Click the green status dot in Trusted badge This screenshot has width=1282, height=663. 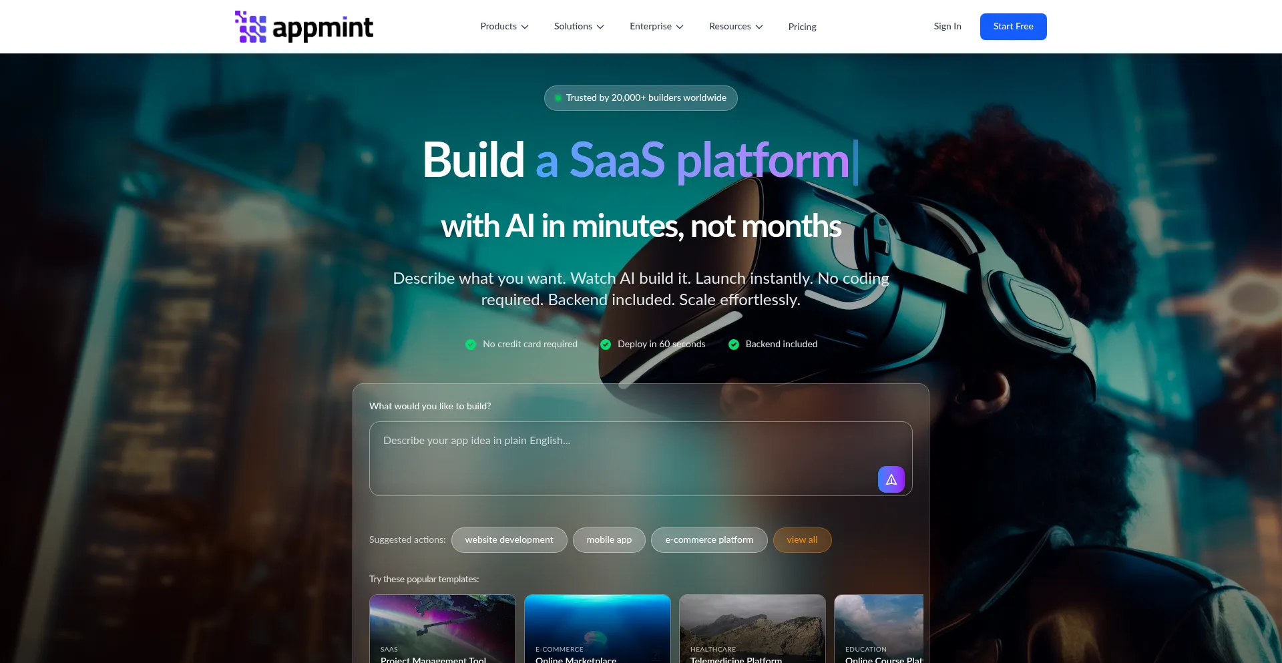coord(558,98)
